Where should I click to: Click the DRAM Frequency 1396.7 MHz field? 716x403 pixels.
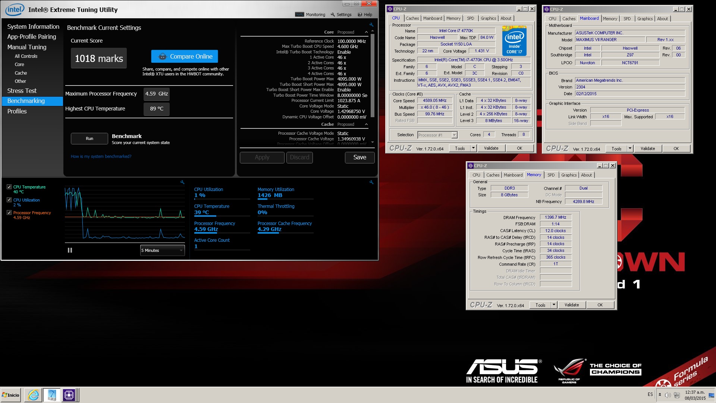click(555, 217)
